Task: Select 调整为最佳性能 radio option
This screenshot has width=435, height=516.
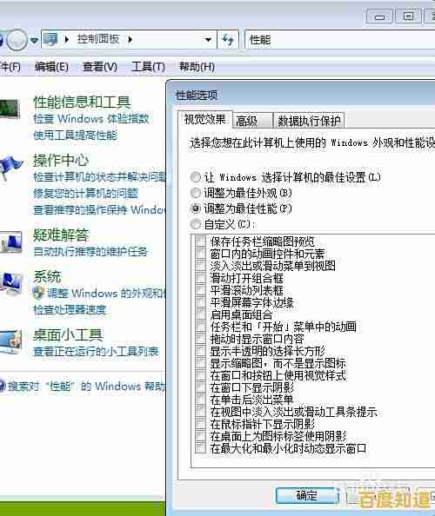Action: pos(196,208)
